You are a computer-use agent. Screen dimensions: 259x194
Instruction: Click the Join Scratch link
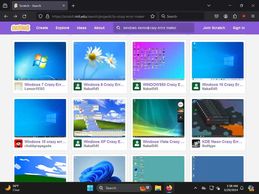214,28
